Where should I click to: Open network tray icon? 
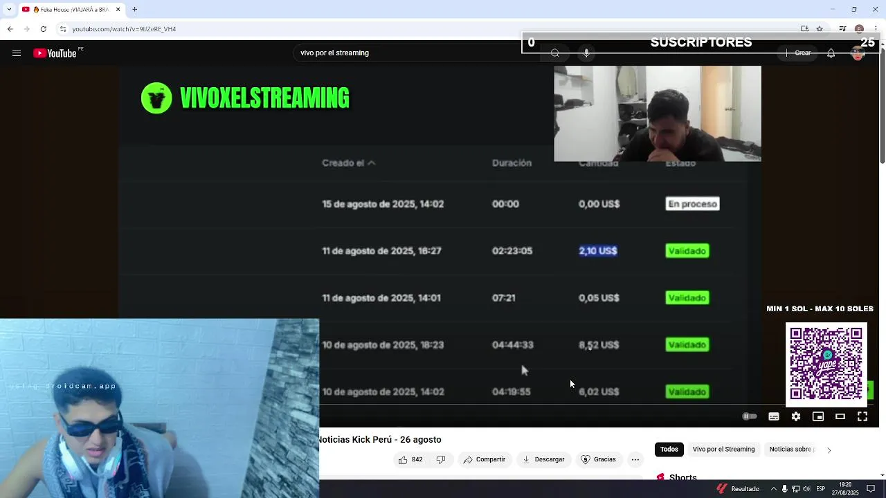(x=795, y=489)
